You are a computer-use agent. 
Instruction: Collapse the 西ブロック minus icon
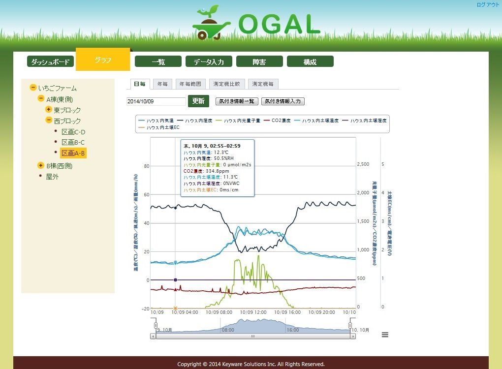[x=49, y=121]
